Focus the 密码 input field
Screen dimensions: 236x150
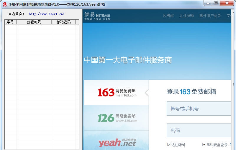pos(199,130)
